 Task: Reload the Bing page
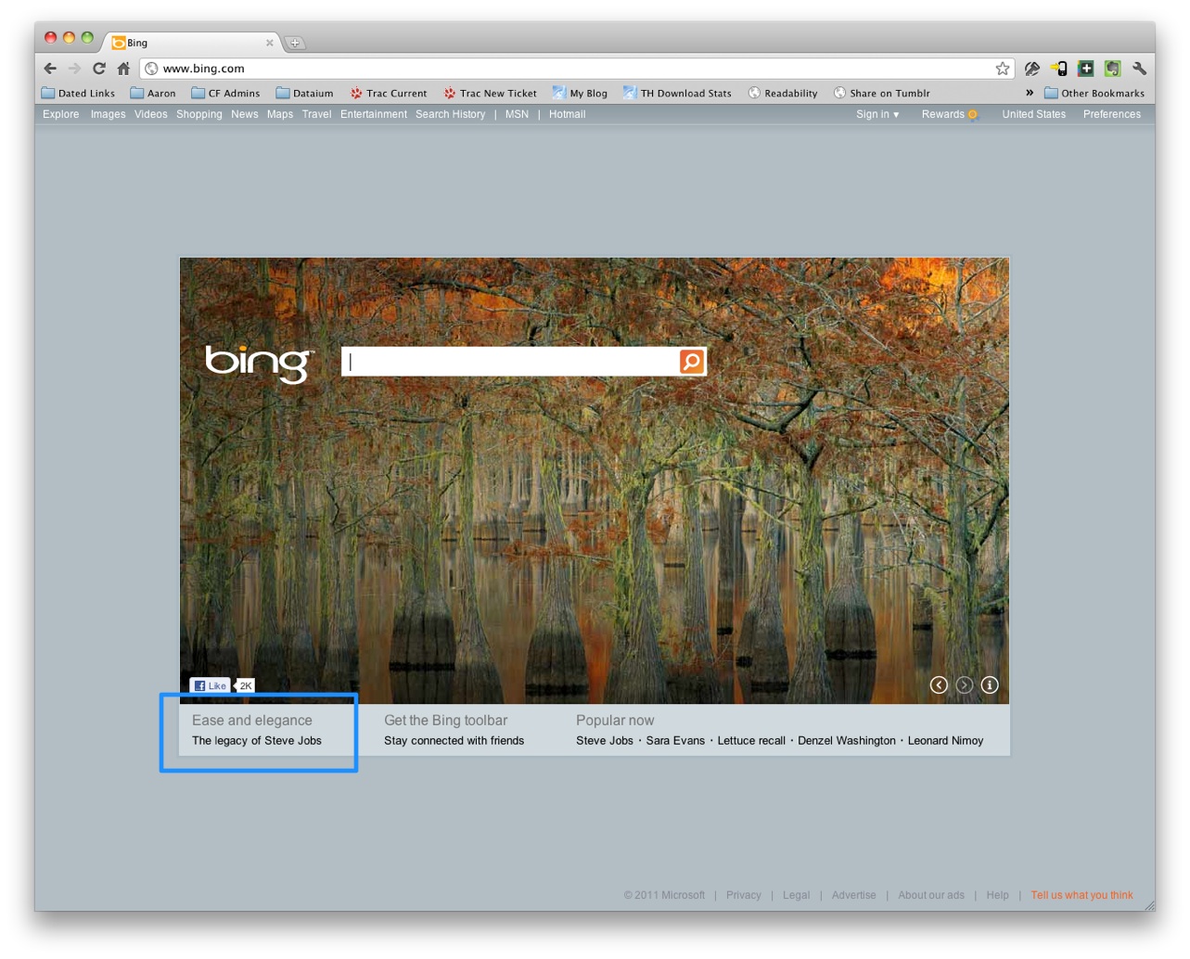[x=99, y=69]
